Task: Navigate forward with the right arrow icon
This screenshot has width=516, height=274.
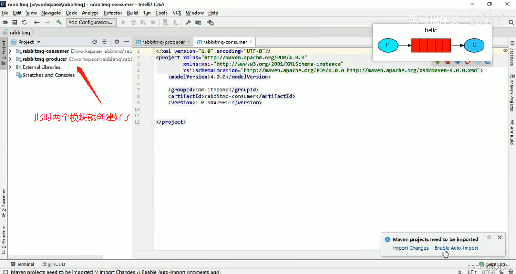Action: pyautogui.click(x=47, y=23)
